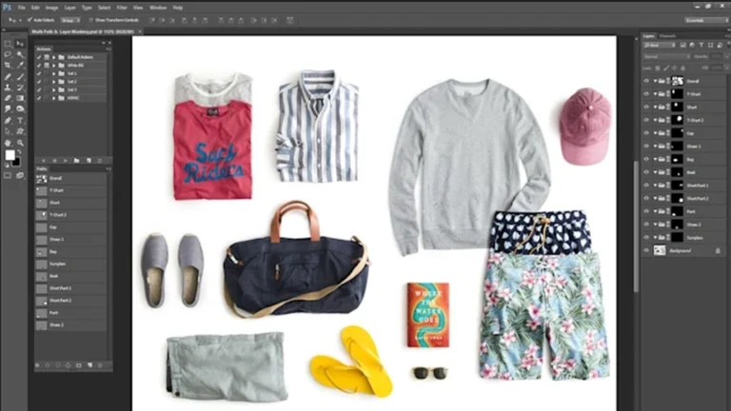Select the Brush tool
Image resolution: width=731 pixels, height=411 pixels.
tap(20, 77)
